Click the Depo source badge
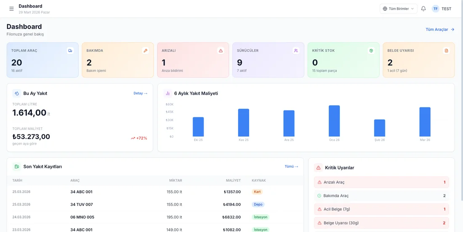 [x=258, y=205]
